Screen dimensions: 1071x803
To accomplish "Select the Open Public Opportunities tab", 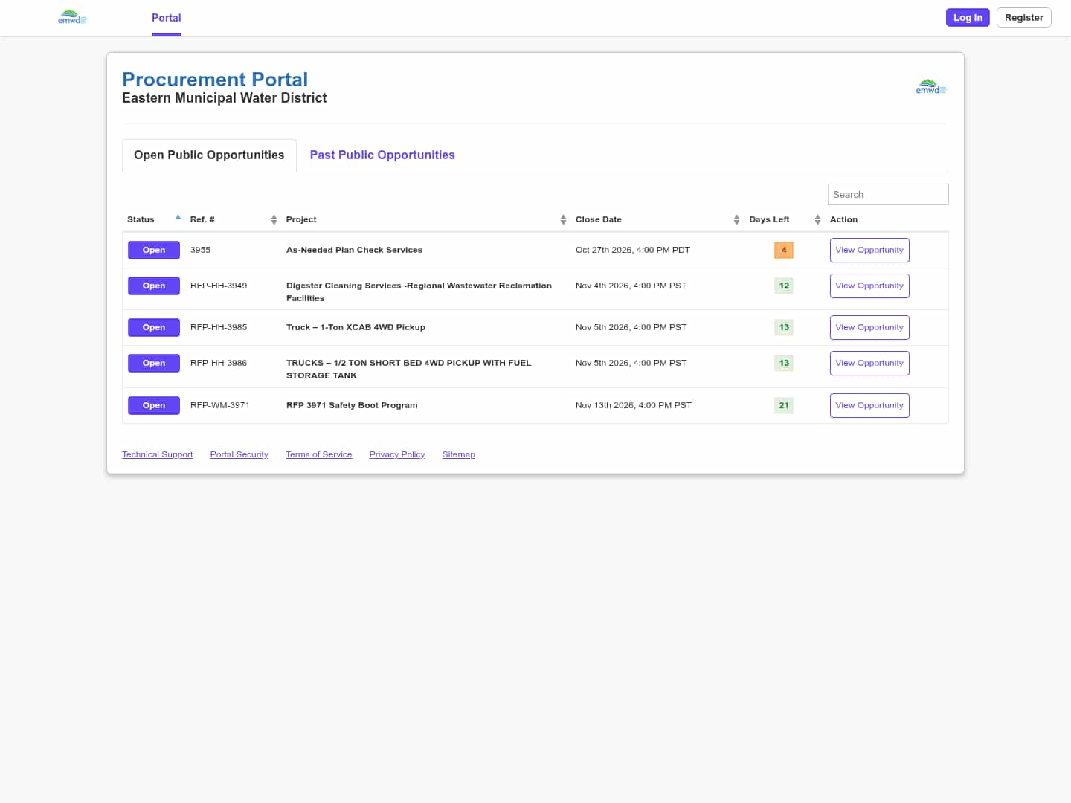I will (x=209, y=155).
